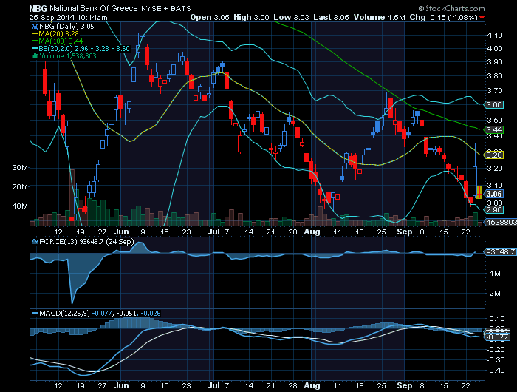
Task: Click the 2.96 lower band price tag
Action: pos(494,210)
